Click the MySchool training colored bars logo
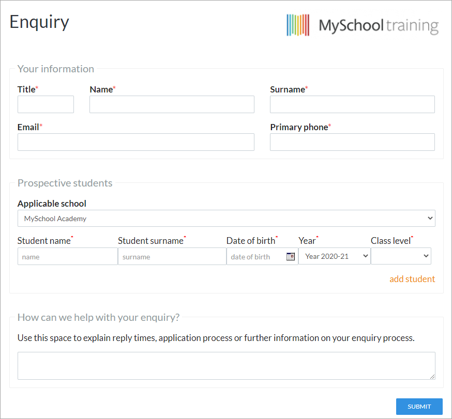Image resolution: width=452 pixels, height=419 pixels. [x=298, y=25]
